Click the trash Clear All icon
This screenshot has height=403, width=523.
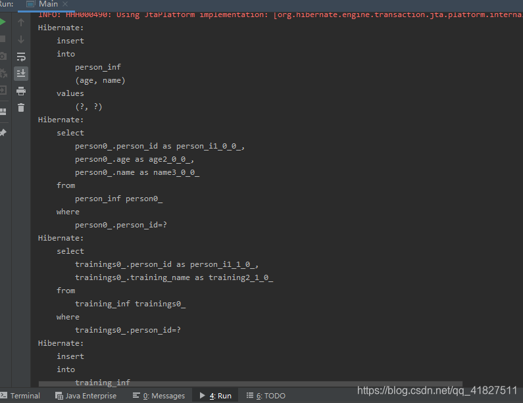click(x=21, y=108)
